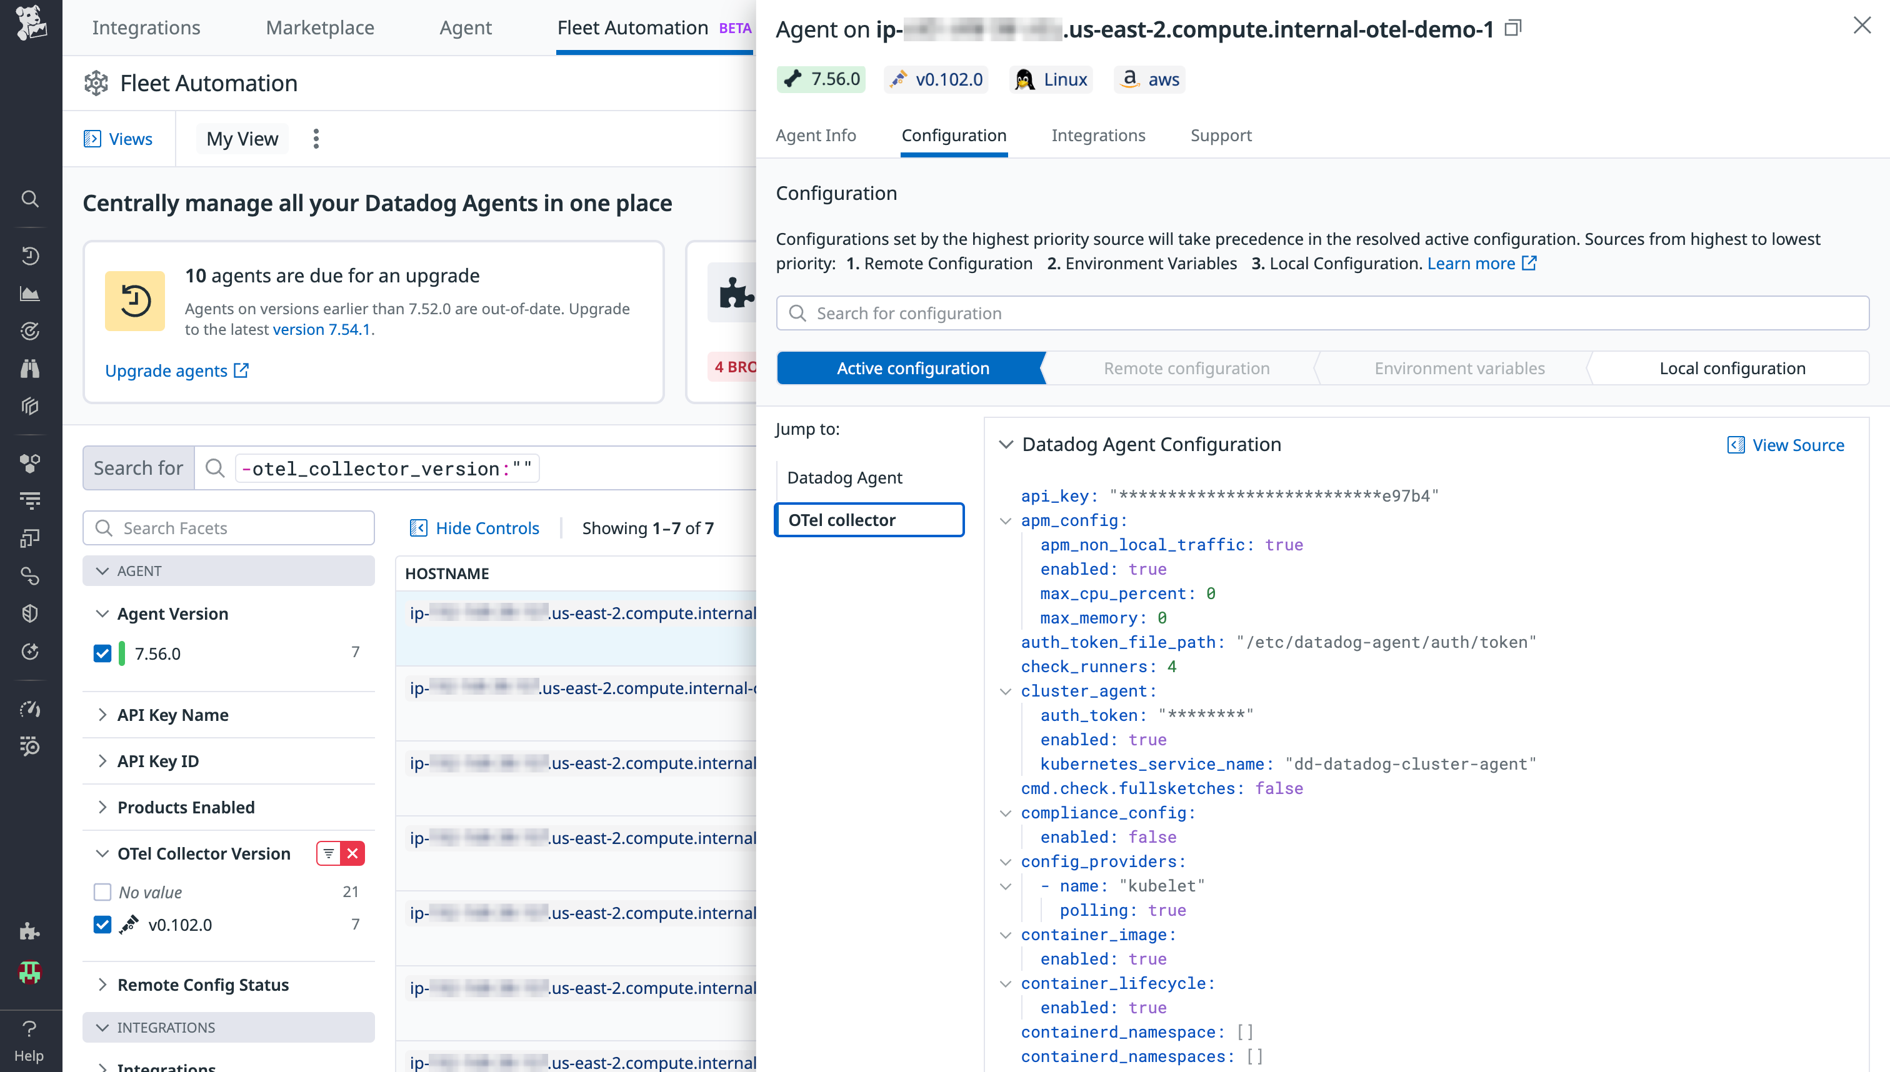
Task: Open the Marketplace from the top navigation
Action: point(319,27)
